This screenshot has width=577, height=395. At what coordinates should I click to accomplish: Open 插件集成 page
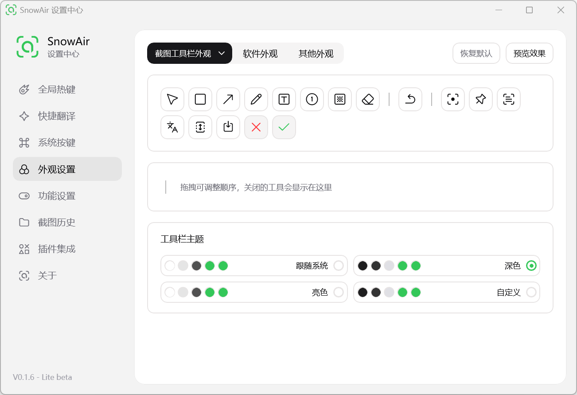(x=67, y=249)
